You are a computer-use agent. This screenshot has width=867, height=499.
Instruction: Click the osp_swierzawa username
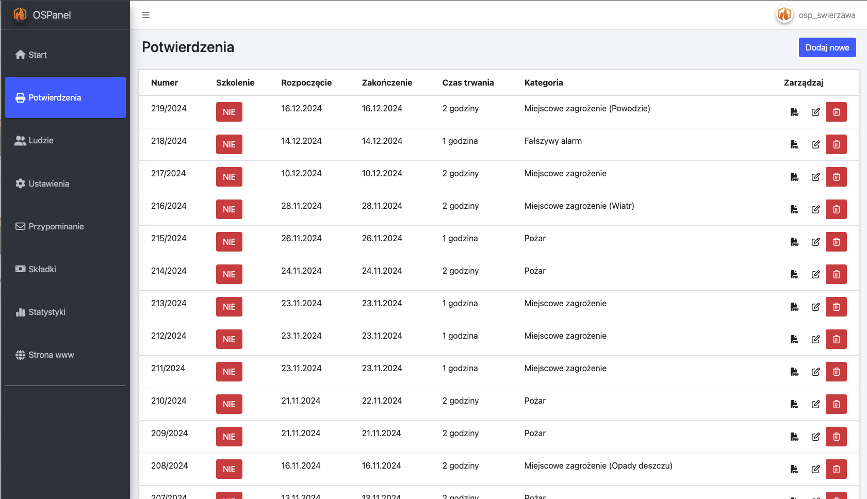(x=827, y=15)
